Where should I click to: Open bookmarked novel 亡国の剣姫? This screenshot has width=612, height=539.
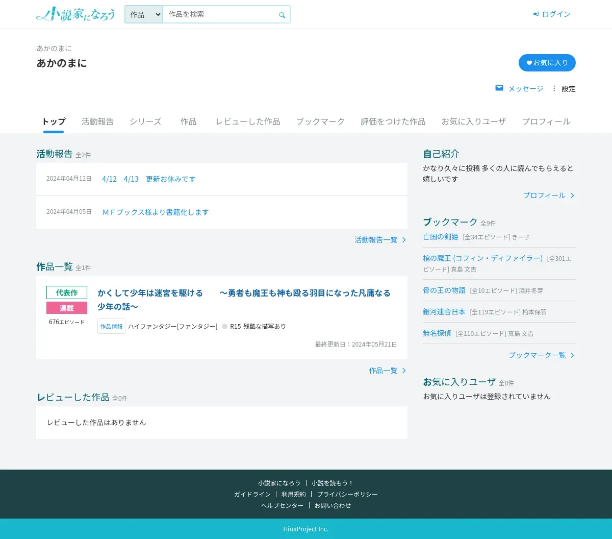(x=441, y=237)
